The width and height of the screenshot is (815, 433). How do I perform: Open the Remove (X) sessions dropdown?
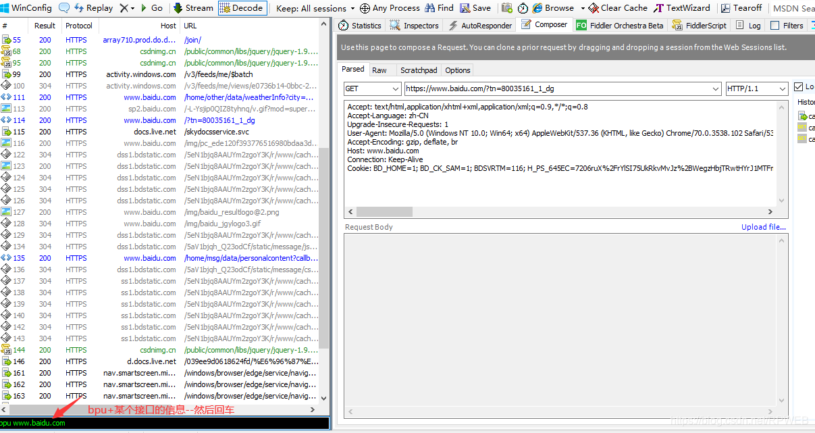point(126,8)
